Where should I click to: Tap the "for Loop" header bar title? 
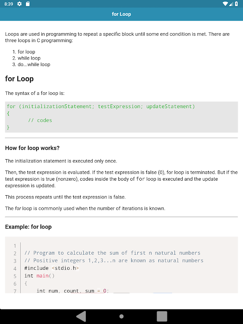click(122, 14)
